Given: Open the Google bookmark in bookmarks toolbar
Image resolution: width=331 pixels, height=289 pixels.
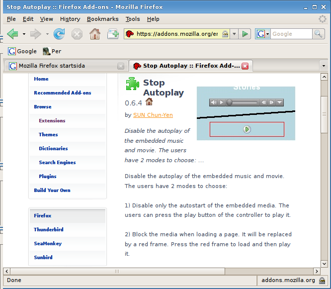Looking at the screenshot, I should [22, 51].
